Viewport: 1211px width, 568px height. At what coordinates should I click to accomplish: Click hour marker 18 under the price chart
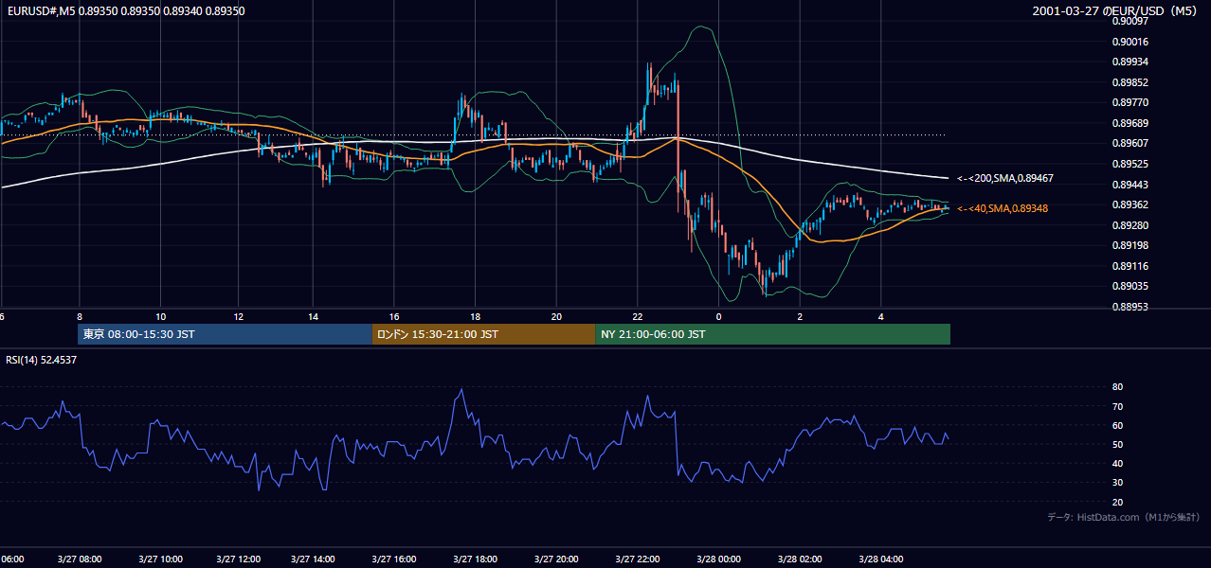[x=475, y=317]
